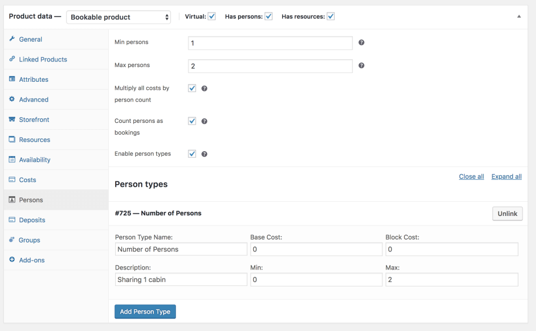Viewport: 536px width, 331px height.
Task: Click into the Base Cost field
Action: point(316,249)
